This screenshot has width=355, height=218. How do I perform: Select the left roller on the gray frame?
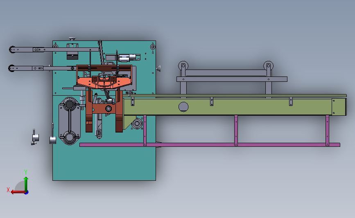tap(183, 66)
